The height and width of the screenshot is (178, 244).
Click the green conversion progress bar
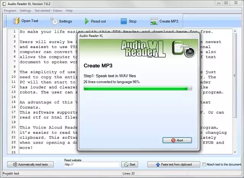click(x=137, y=88)
